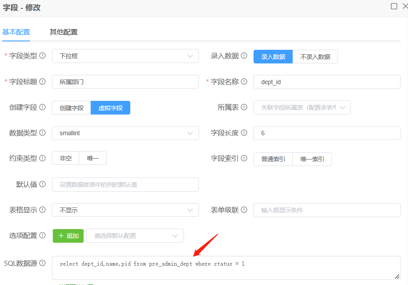Enable the 非空 constraint
408x285 pixels.
point(66,159)
